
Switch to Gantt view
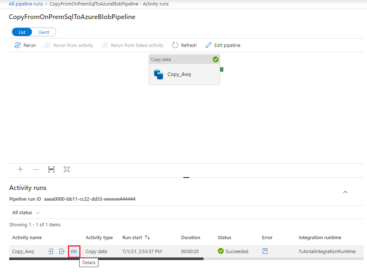tap(44, 32)
